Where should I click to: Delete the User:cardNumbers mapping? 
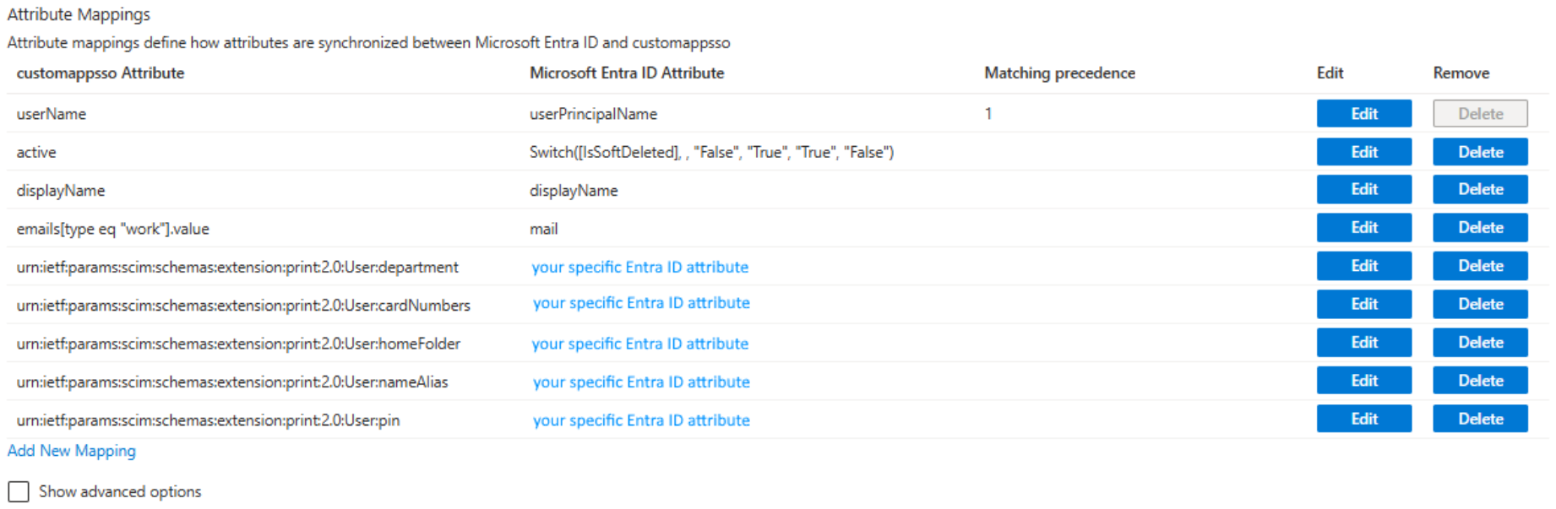[x=1480, y=304]
